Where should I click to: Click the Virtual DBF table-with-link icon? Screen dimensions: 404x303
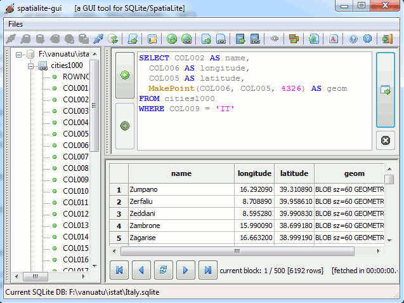255,39
